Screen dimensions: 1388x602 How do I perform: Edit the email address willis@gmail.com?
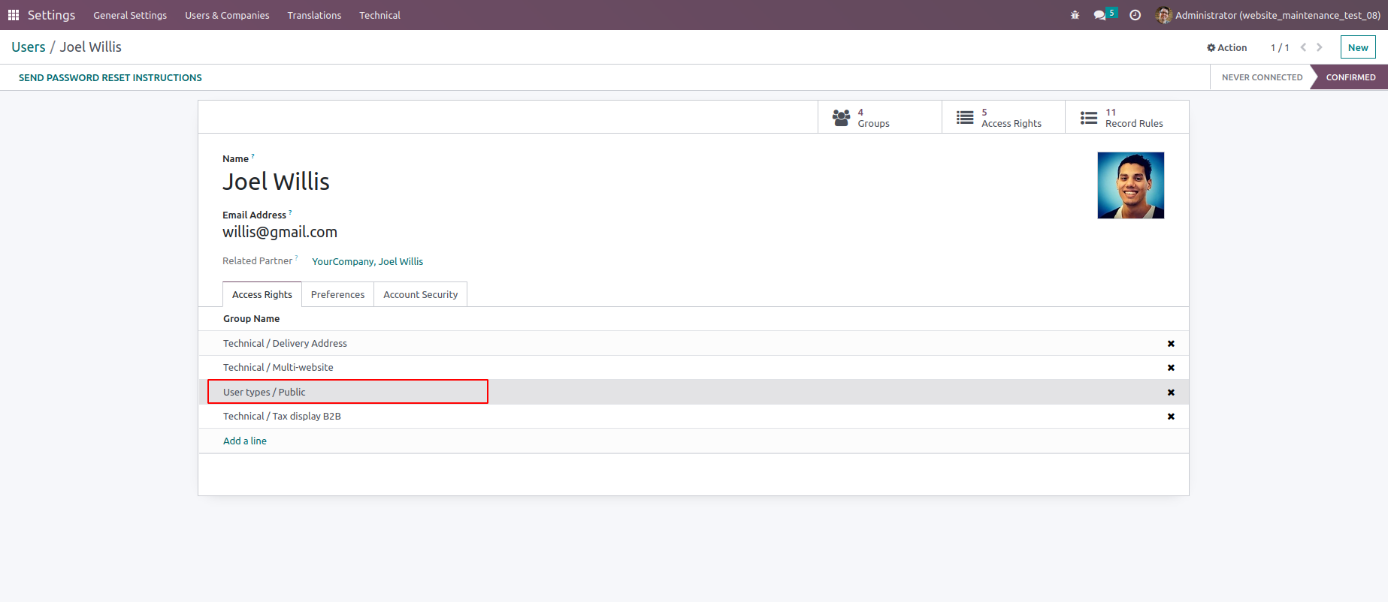(280, 232)
